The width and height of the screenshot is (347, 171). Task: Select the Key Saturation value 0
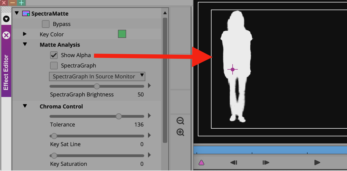pyautogui.click(x=142, y=164)
